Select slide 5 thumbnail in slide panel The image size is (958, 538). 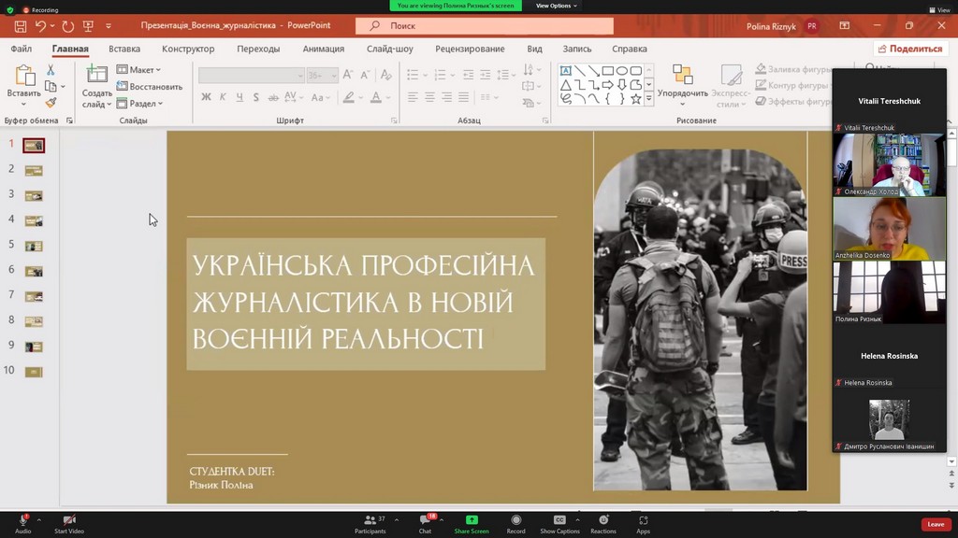(x=34, y=246)
